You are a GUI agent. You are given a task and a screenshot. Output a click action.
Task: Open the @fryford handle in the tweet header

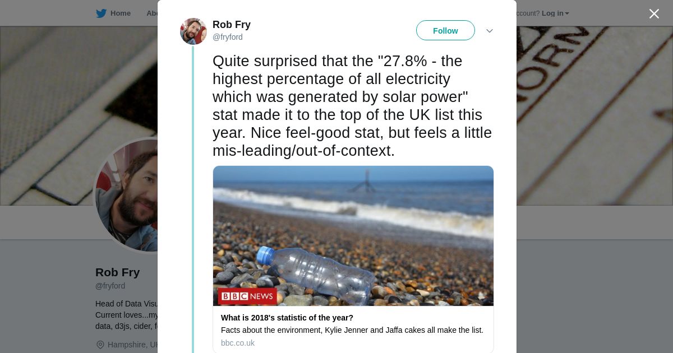click(228, 37)
